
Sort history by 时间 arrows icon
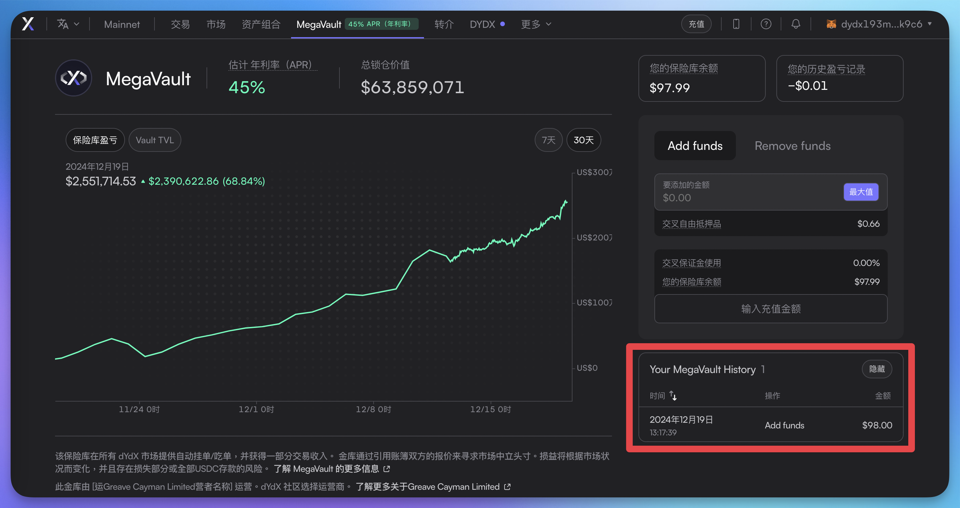coord(673,396)
